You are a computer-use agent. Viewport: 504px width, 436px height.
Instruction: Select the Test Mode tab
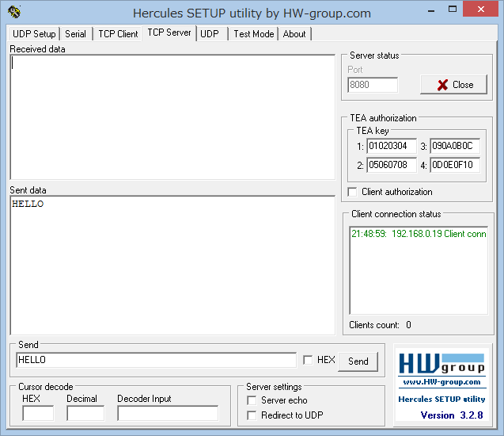[253, 34]
